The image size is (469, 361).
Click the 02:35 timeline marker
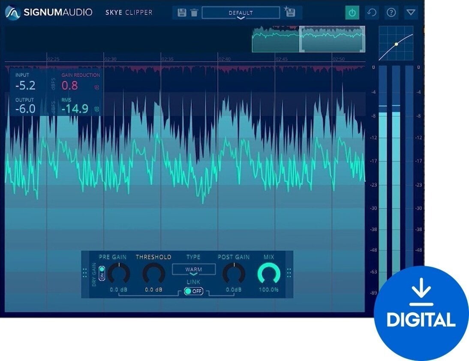pyautogui.click(x=168, y=59)
